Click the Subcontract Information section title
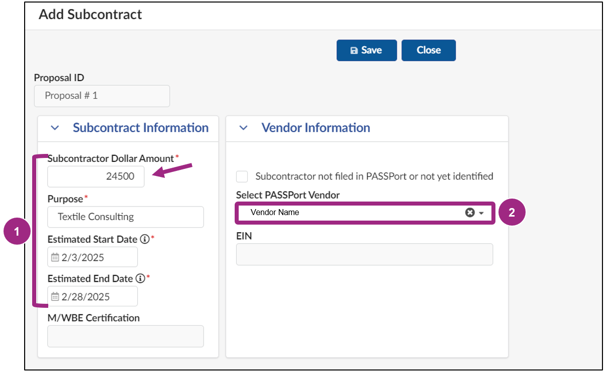605x372 pixels. coord(140,128)
